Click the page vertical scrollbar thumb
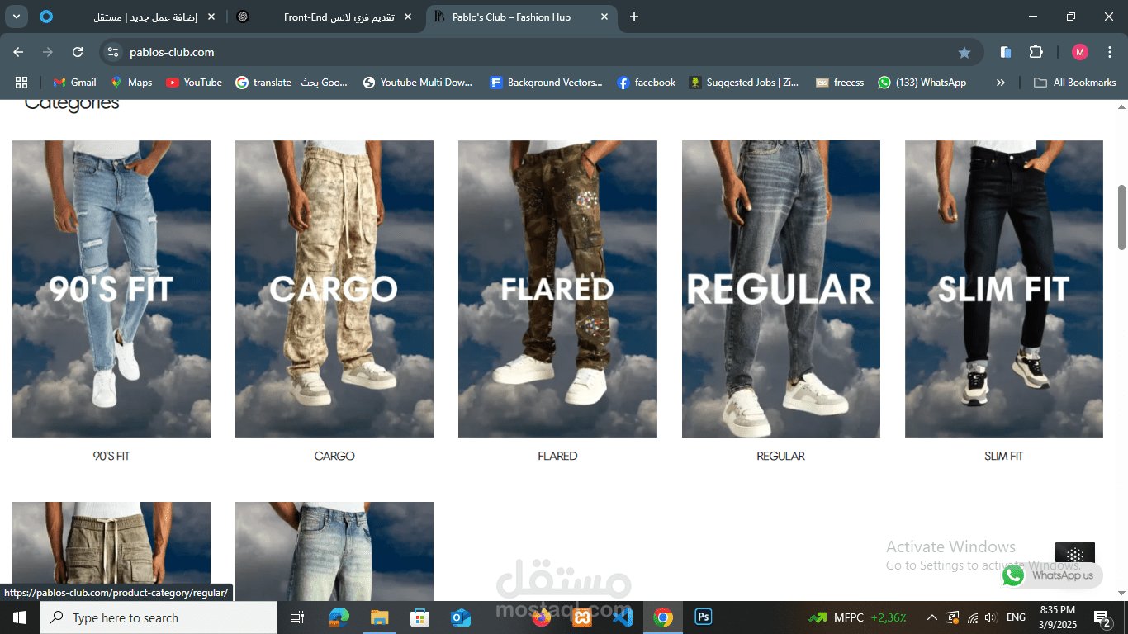 click(1121, 217)
